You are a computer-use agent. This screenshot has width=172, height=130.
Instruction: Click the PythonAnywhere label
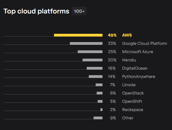click(x=139, y=77)
